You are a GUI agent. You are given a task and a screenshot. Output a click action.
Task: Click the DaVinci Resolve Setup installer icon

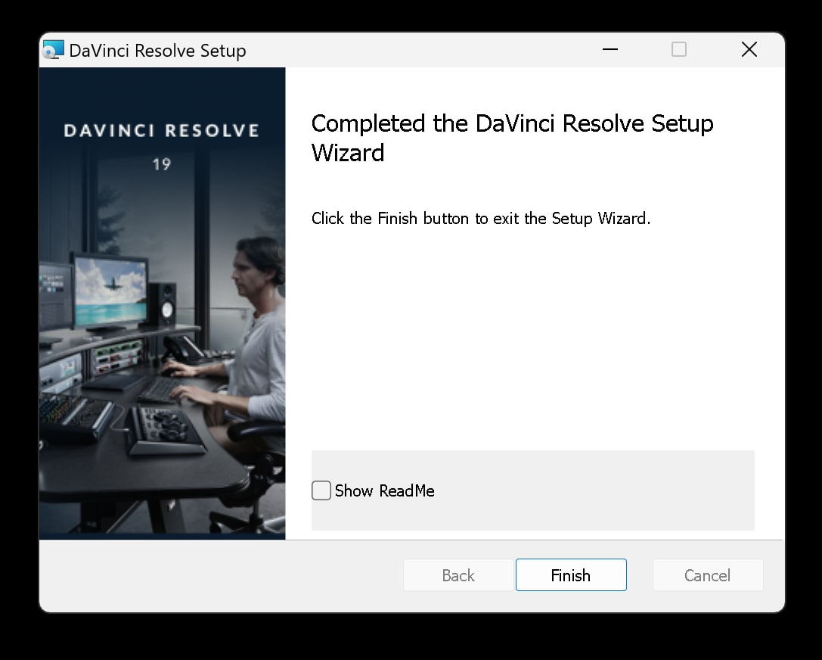53,50
